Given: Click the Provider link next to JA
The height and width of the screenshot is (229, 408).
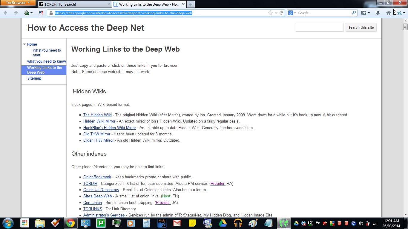Looking at the screenshot, I should click(163, 203).
